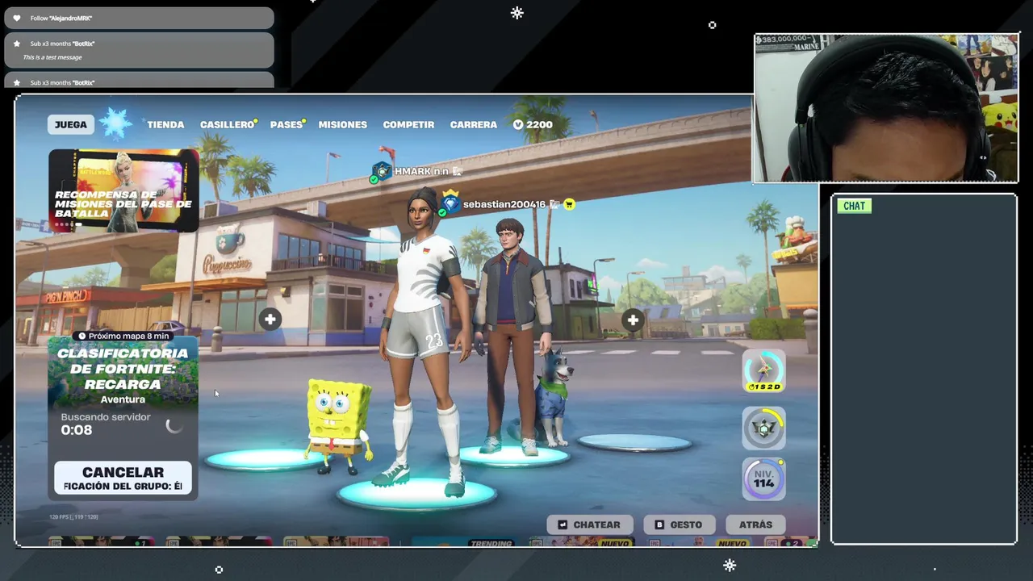Image resolution: width=1033 pixels, height=581 pixels.
Task: Click the Follow AlejandroMRK alert
Action: [x=139, y=18]
